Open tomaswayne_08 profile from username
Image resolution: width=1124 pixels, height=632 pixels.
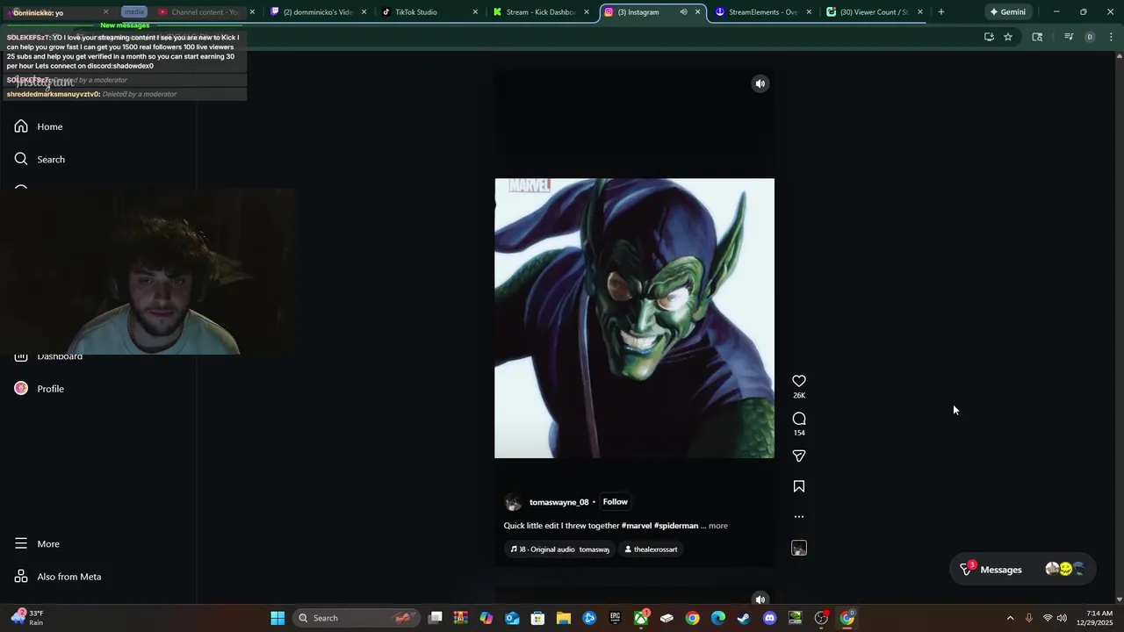point(558,502)
